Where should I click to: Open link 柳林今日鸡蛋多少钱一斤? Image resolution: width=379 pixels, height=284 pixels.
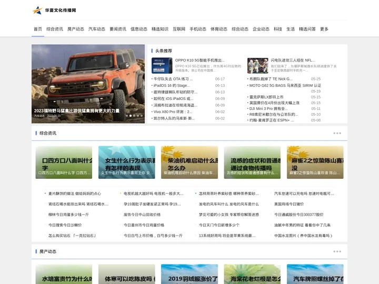[x=68, y=215]
